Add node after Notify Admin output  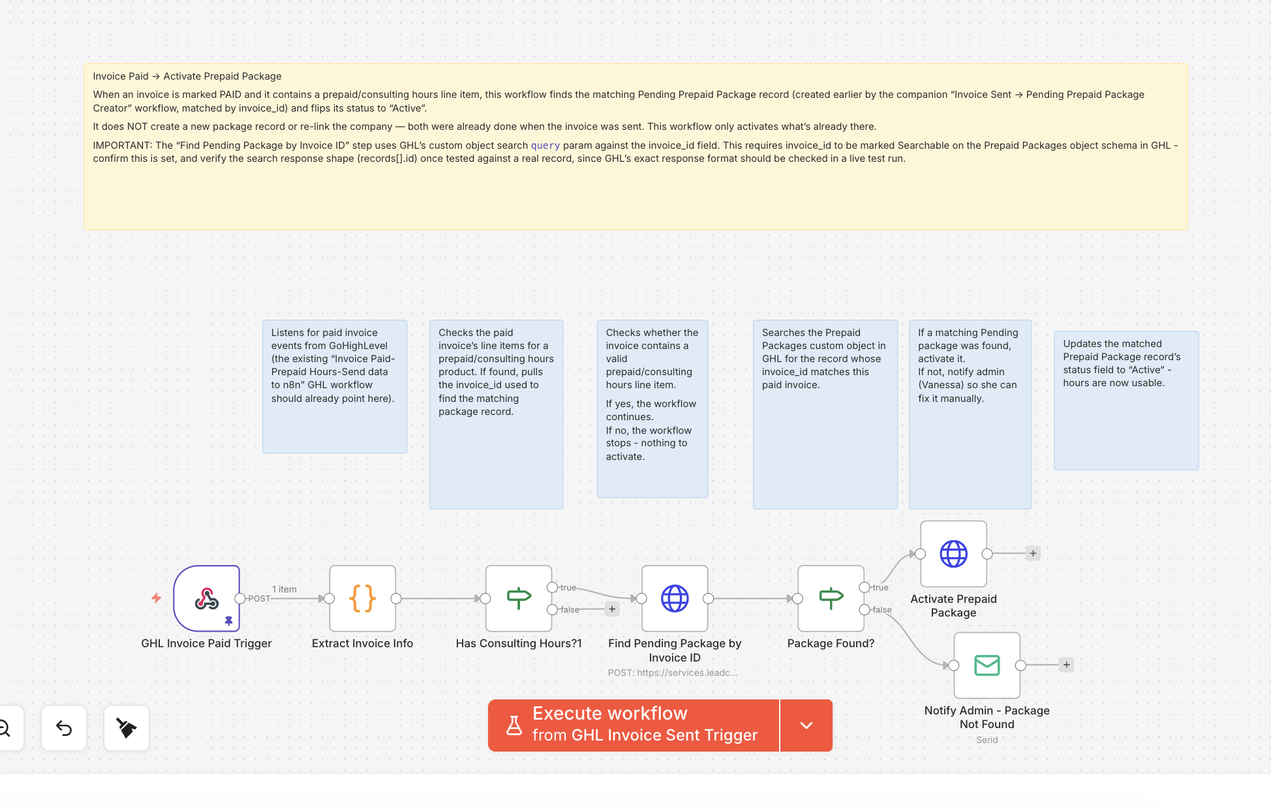pos(1066,665)
